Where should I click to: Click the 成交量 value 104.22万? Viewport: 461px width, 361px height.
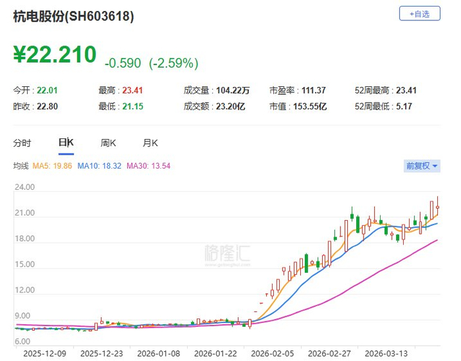(233, 90)
